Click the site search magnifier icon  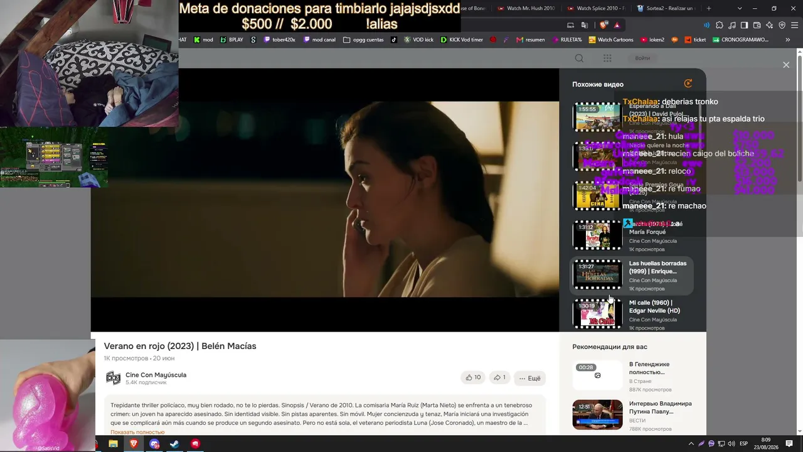click(579, 58)
